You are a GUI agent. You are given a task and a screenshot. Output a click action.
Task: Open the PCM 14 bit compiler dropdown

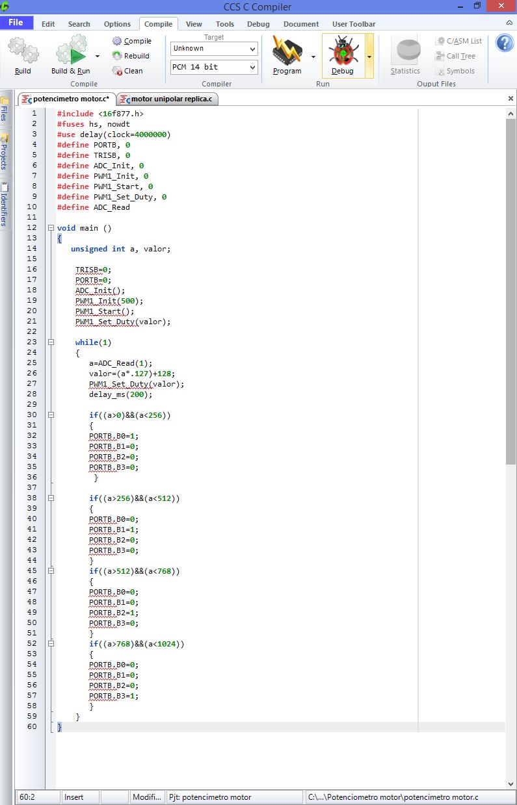point(214,67)
